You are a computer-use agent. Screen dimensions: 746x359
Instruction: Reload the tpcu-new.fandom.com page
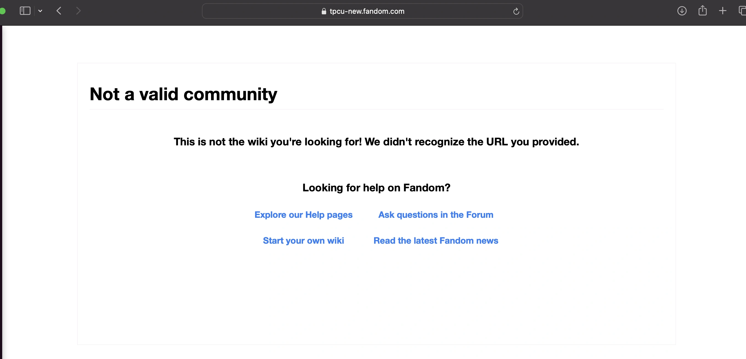click(x=516, y=11)
